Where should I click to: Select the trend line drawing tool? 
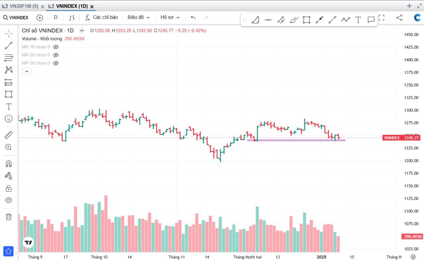[x=9, y=45]
